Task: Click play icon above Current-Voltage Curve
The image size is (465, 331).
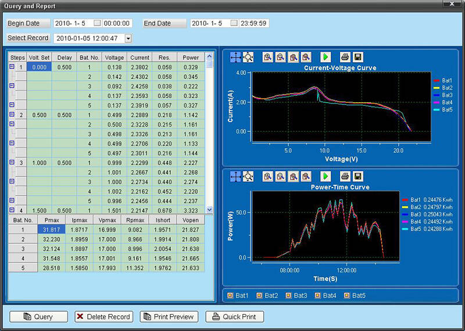Action: pyautogui.click(x=325, y=57)
